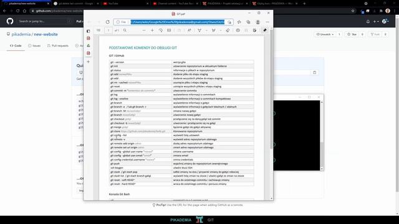The width and height of the screenshot is (399, 224).
Task: Switch to the GitHub Issues tab
Action: point(34,45)
